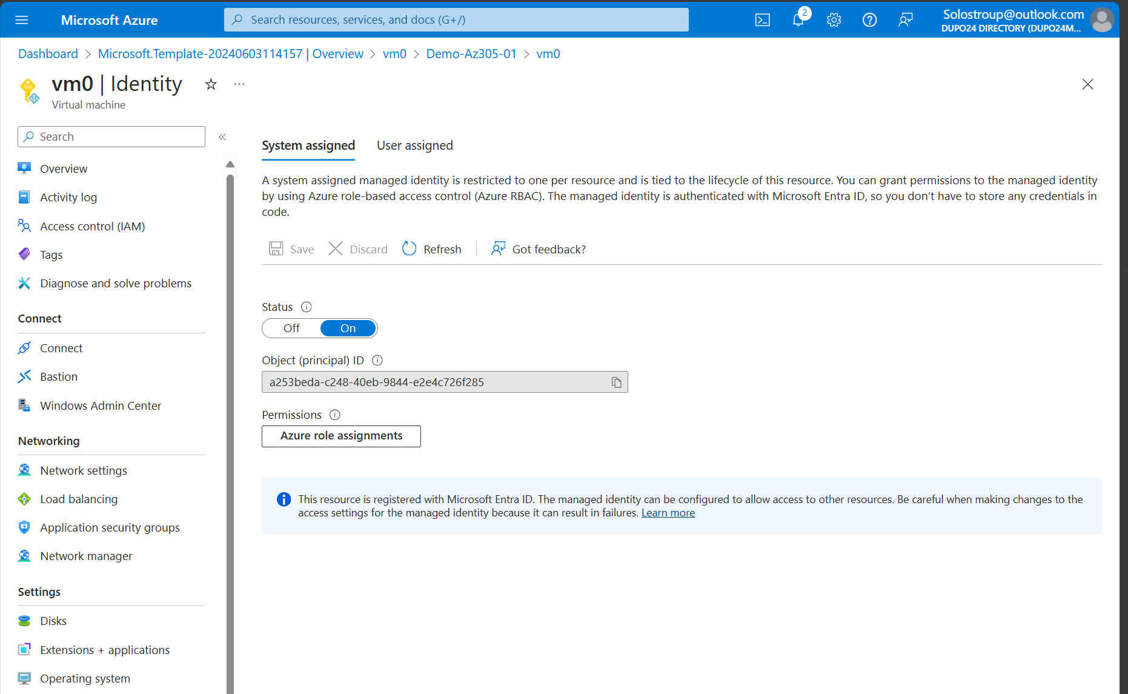Open Demo-Az305-01 breadcrumb
The height and width of the screenshot is (694, 1128).
(471, 54)
